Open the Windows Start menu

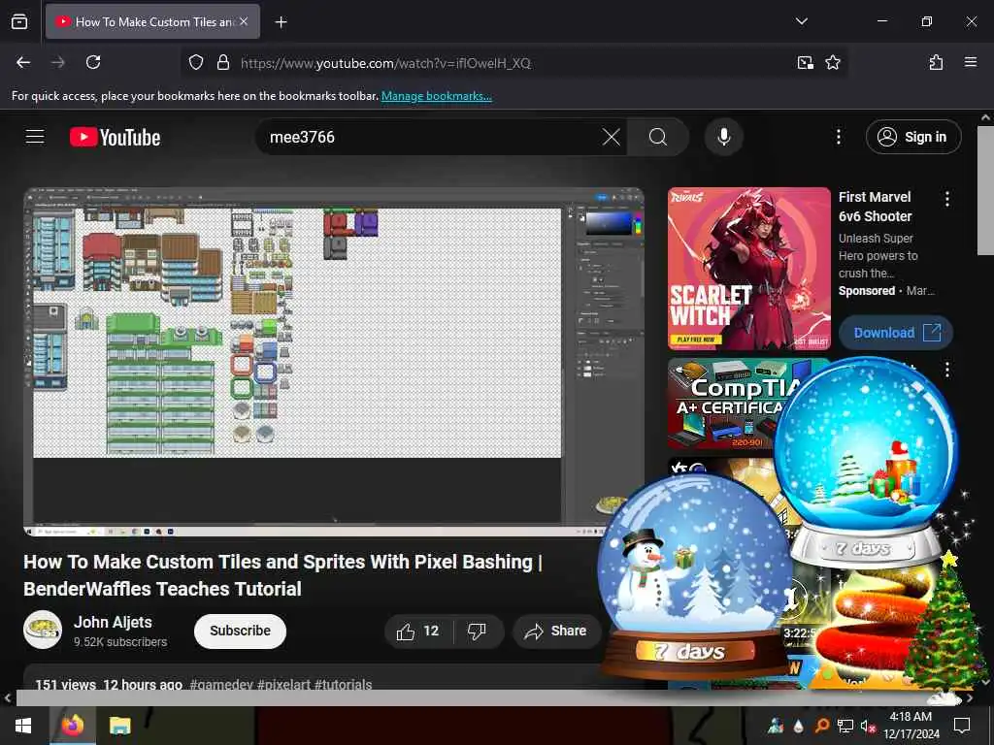coord(23,726)
